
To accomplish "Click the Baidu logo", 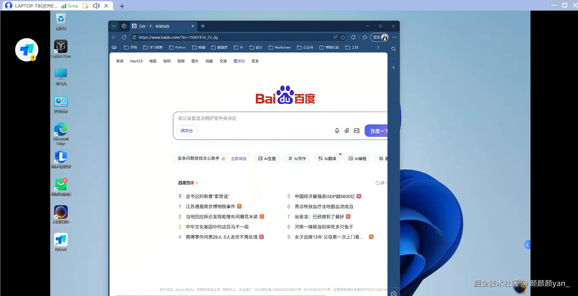I will tap(285, 95).
